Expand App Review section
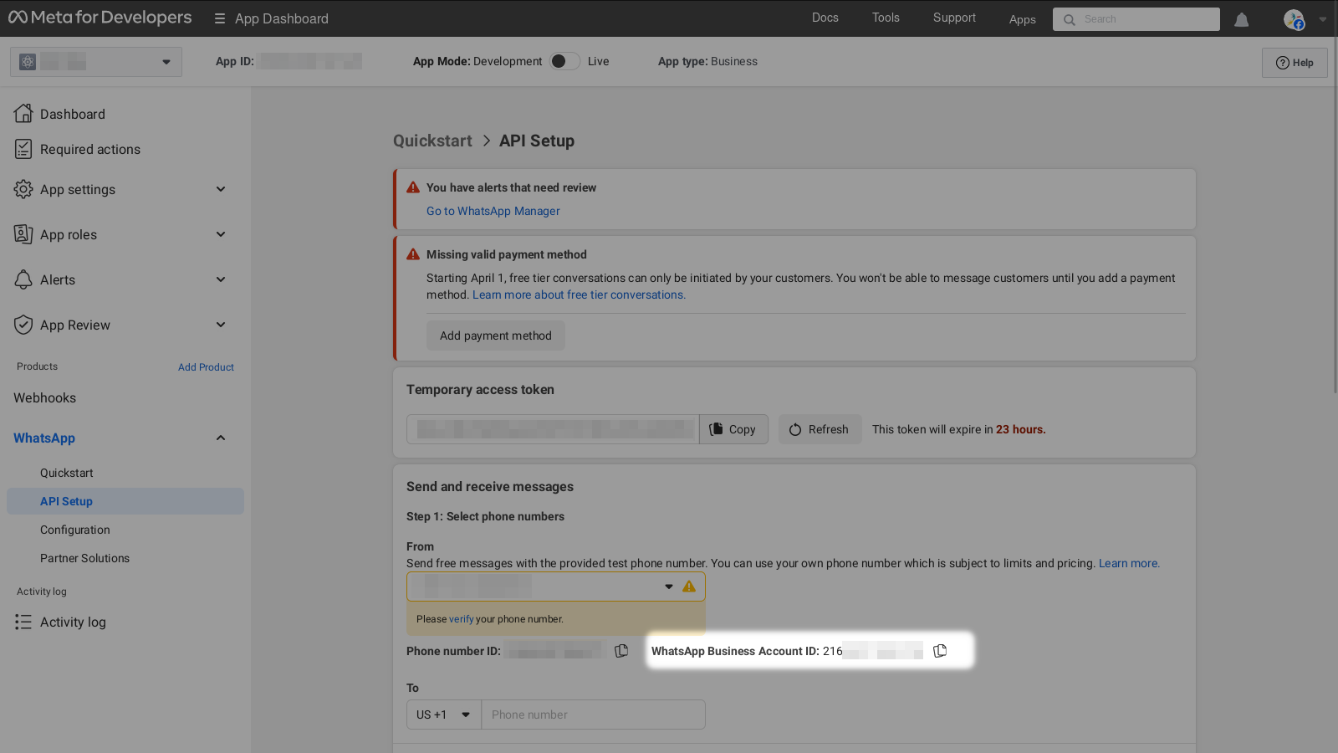This screenshot has height=753, width=1338. [x=221, y=325]
